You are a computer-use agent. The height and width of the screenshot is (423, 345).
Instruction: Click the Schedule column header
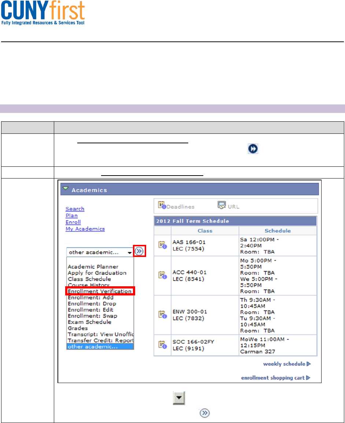click(x=278, y=231)
